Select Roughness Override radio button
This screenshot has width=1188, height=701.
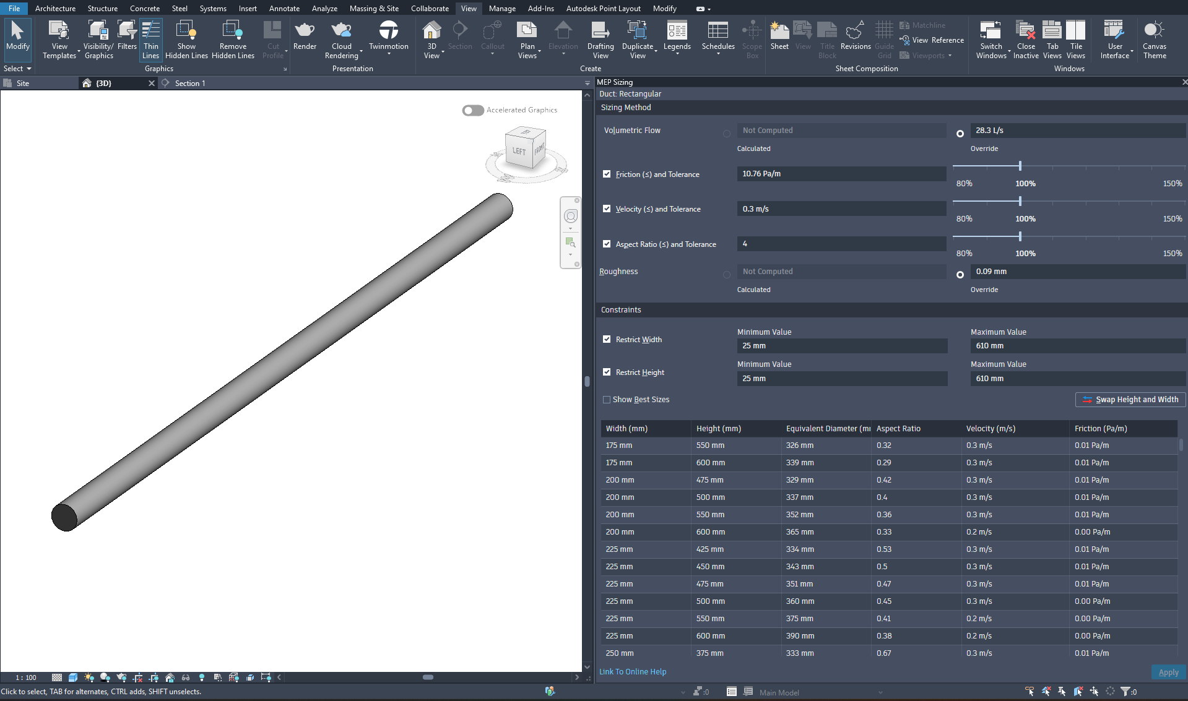pyautogui.click(x=960, y=275)
